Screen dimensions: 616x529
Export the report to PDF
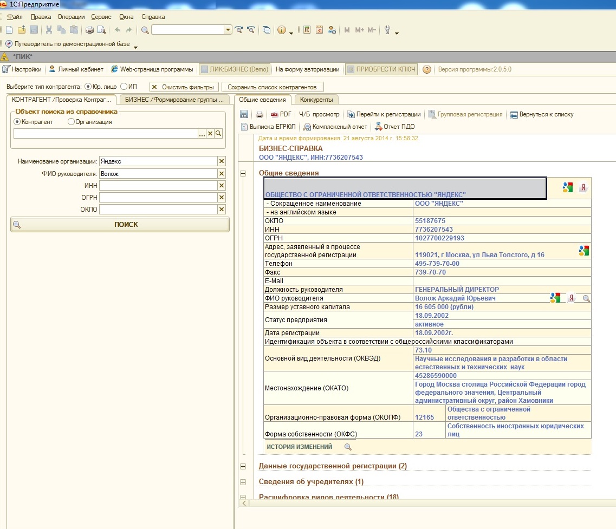click(x=281, y=114)
